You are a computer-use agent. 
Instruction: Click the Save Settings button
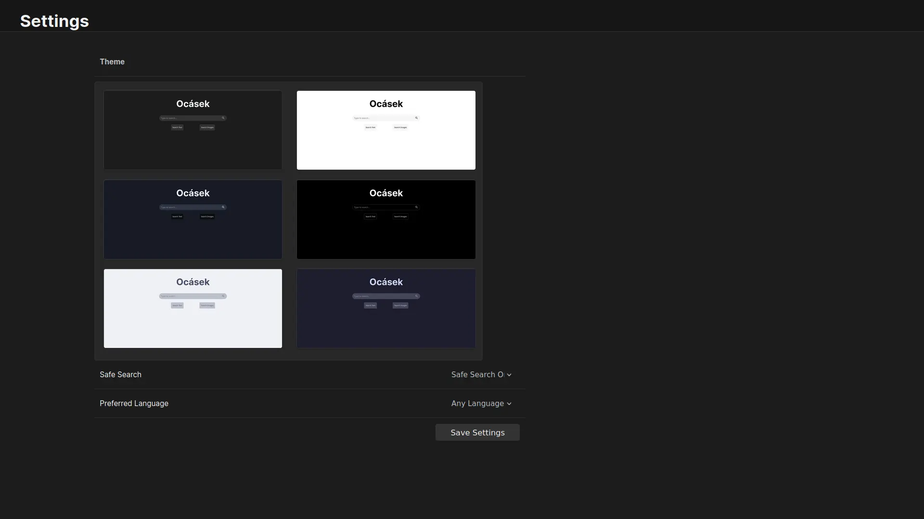477,432
